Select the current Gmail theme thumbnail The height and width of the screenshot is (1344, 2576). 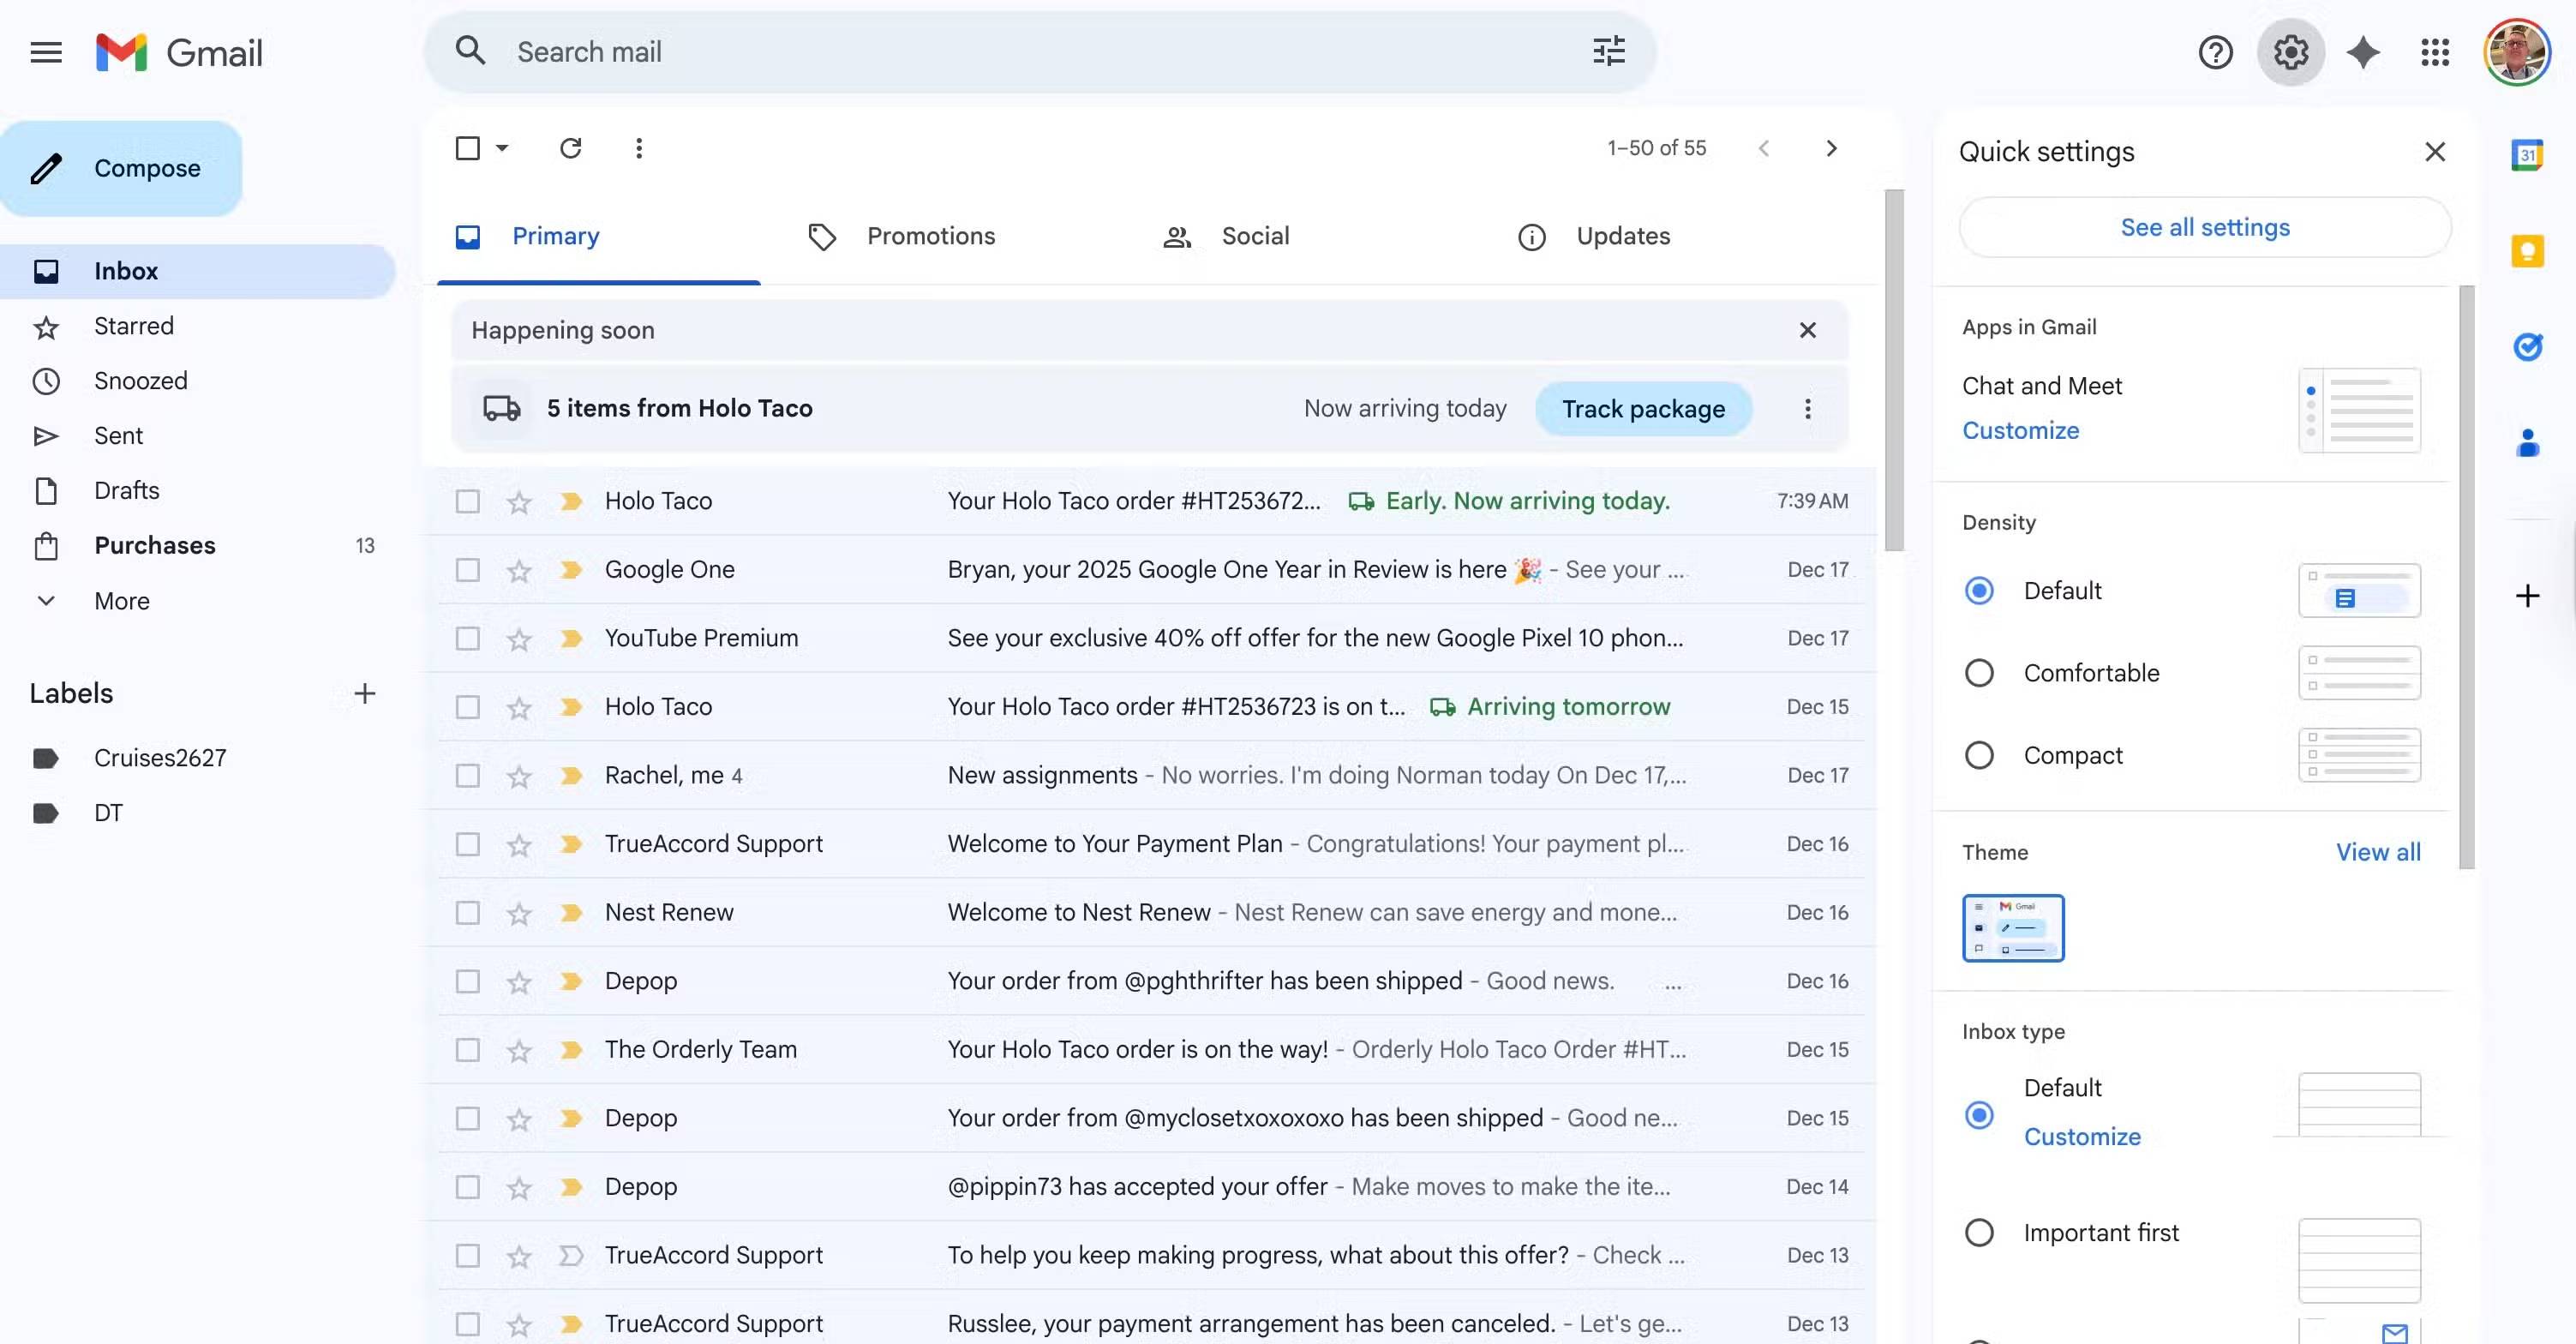point(2012,927)
